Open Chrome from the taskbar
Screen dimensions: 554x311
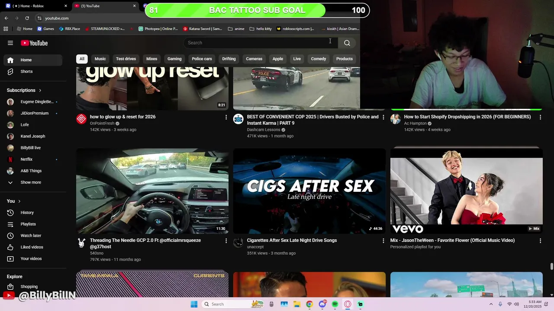tap(309, 304)
